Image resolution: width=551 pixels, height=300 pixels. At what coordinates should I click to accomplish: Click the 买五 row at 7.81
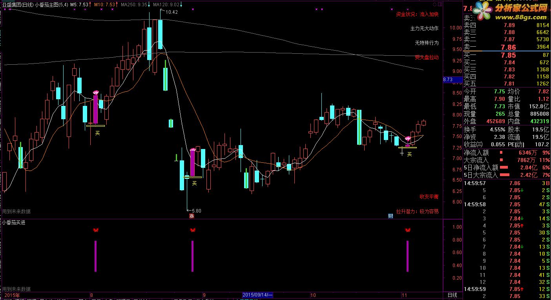coord(507,84)
